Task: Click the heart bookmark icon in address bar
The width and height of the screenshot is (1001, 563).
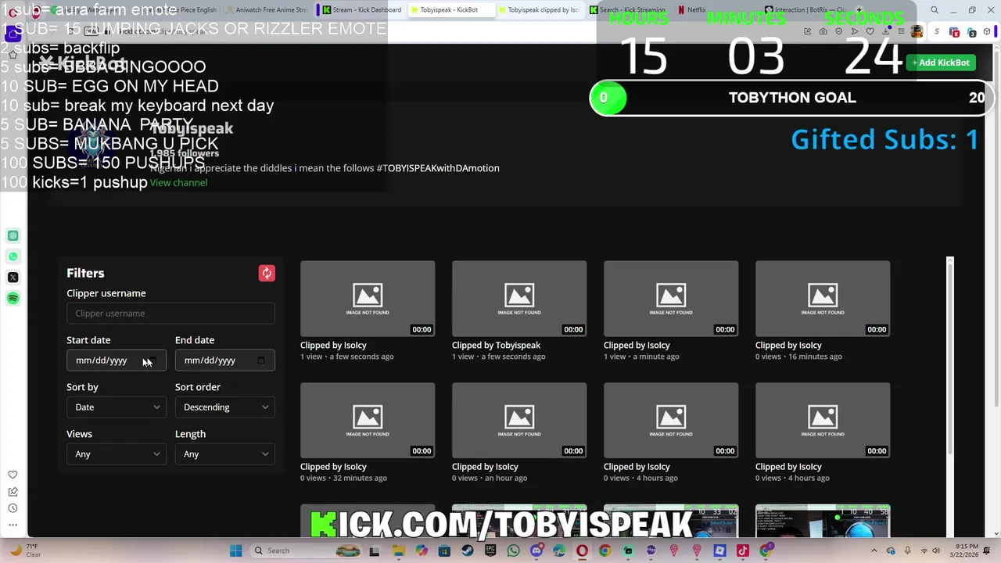Action: (870, 32)
